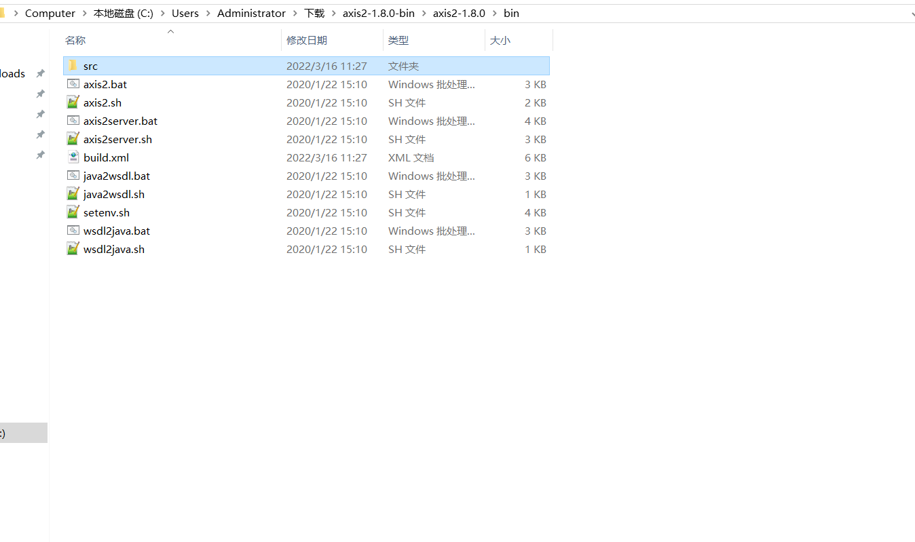Select the file name java2wsdl.bat
Viewport: 915px width, 542px height.
click(x=117, y=176)
